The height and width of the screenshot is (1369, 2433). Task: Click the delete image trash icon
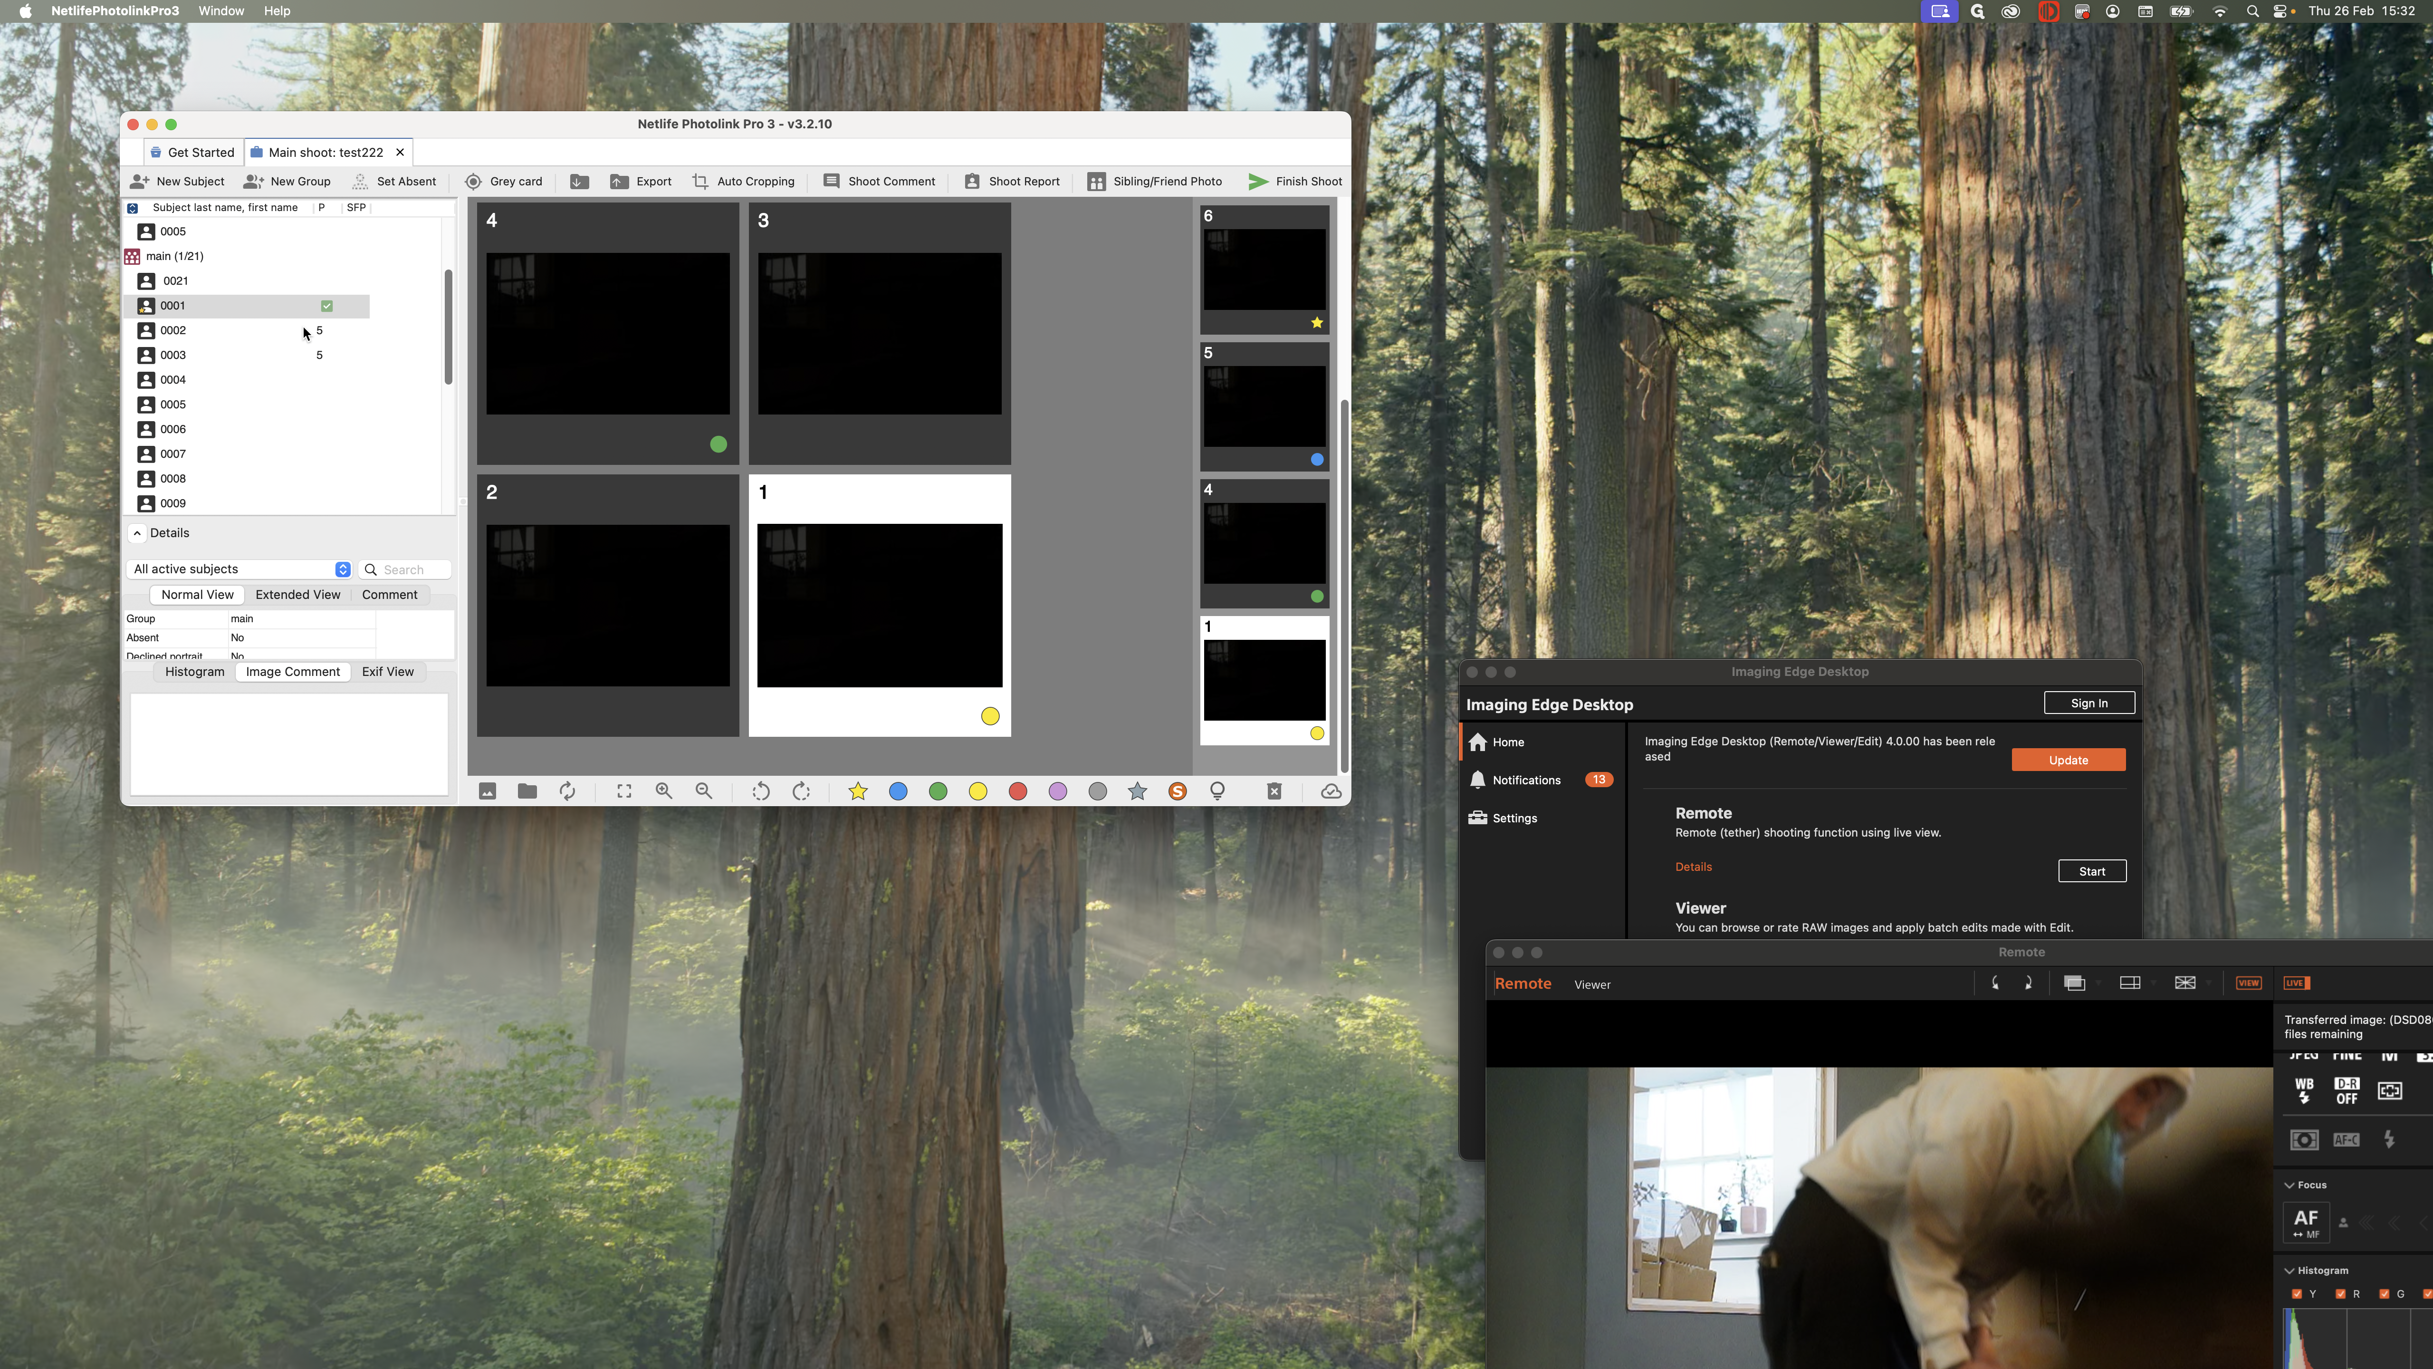[x=1273, y=792]
